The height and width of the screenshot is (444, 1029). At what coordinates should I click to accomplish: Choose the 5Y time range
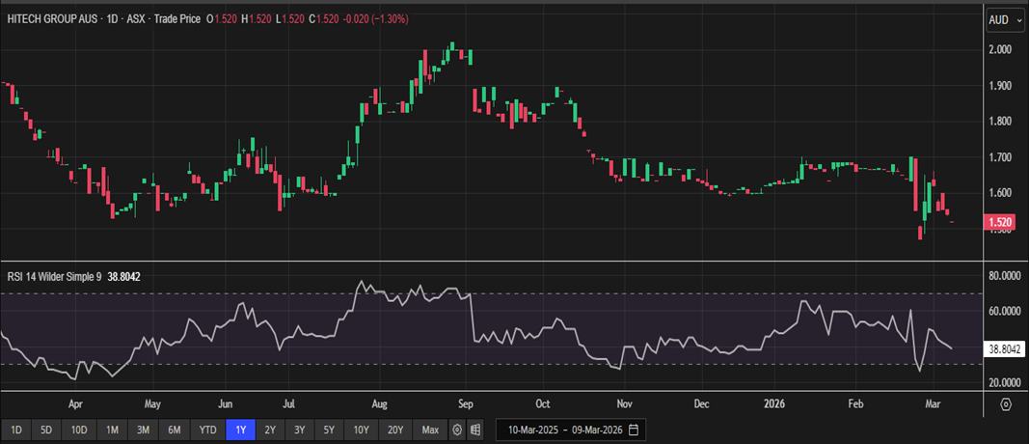[331, 429]
